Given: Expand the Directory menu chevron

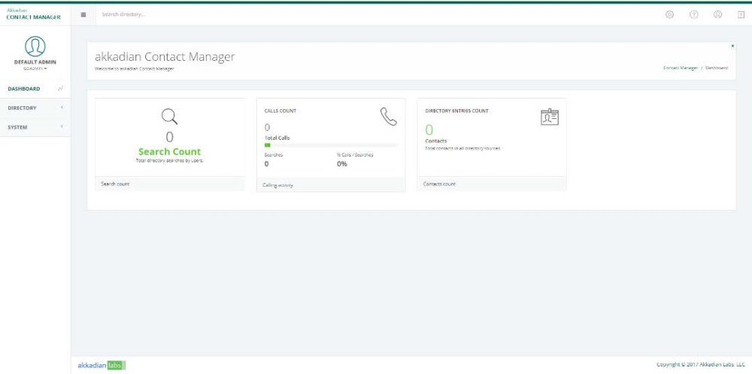Looking at the screenshot, I should coord(62,108).
